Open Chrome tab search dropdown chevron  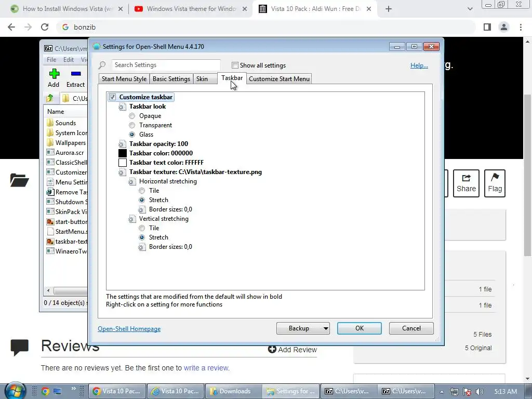click(470, 9)
